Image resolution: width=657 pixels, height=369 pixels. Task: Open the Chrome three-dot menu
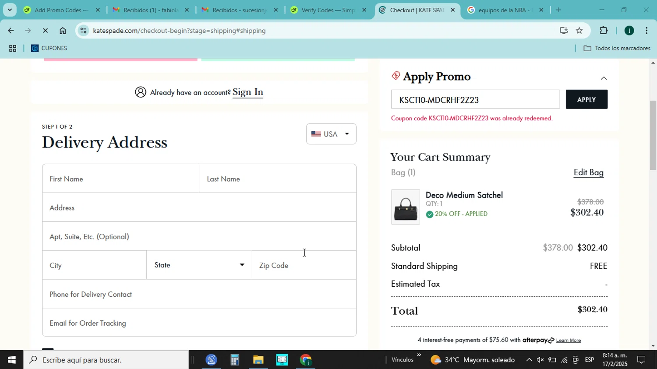point(646,30)
